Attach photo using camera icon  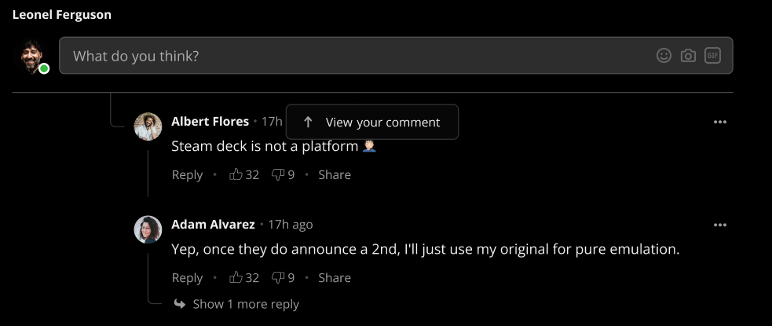click(x=688, y=56)
